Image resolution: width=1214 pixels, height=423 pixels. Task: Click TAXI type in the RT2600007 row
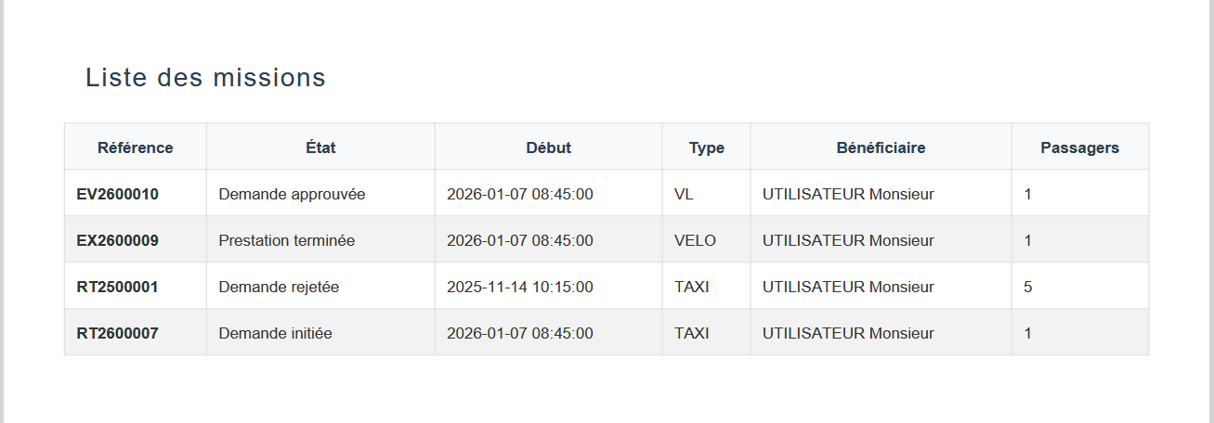(691, 334)
